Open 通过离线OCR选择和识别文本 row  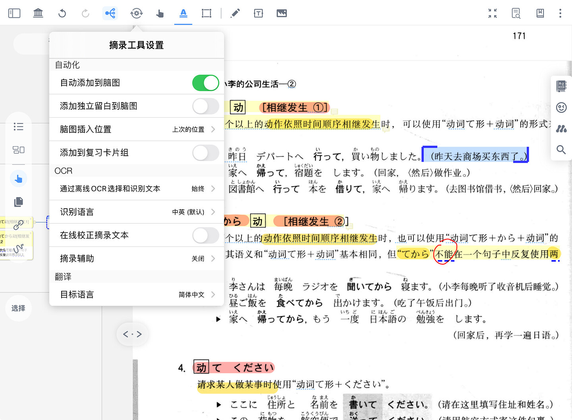coord(136,189)
